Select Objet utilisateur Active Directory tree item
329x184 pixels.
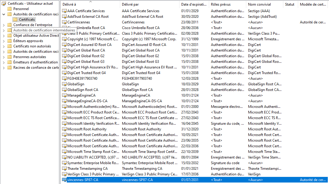(36, 36)
